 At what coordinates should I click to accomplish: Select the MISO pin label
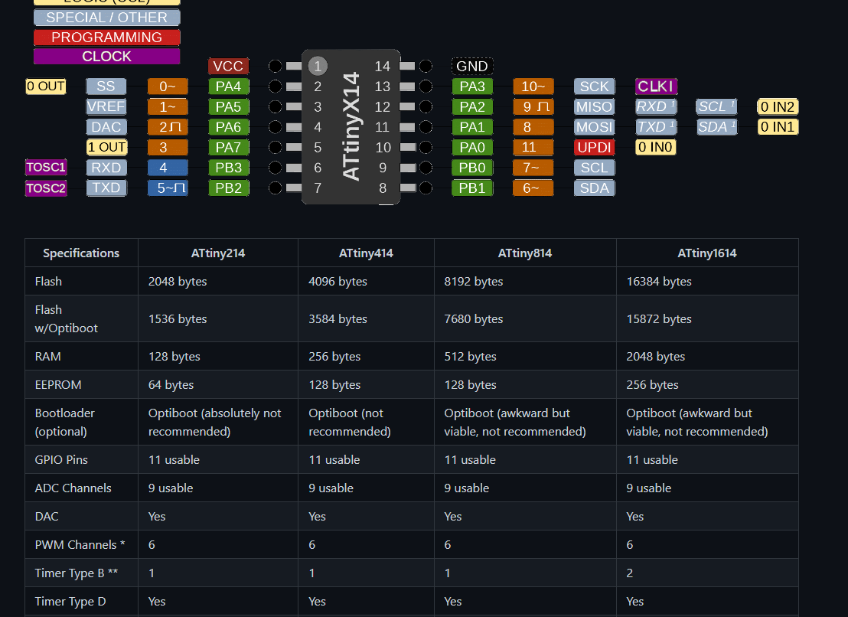pos(594,107)
